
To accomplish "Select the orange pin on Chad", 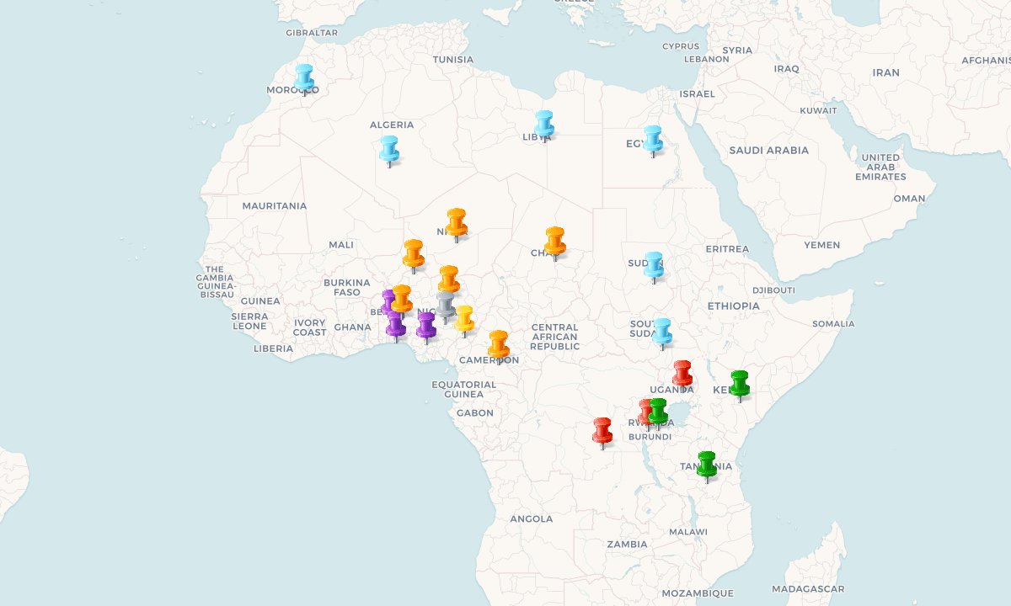I will click(x=554, y=240).
